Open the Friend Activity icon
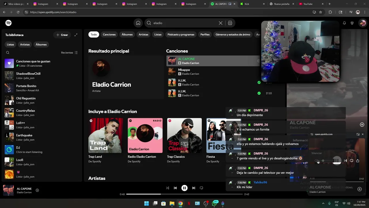 352,23
